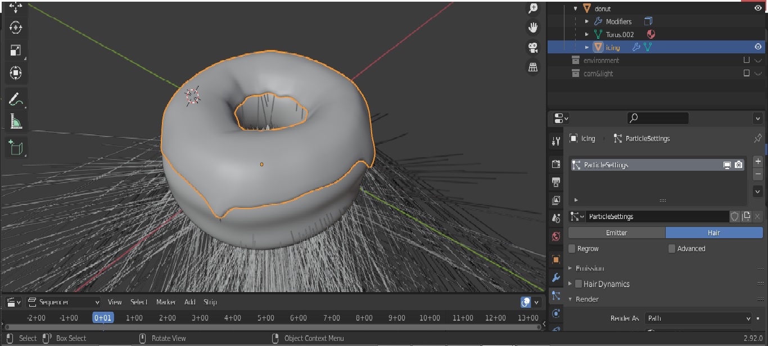Image resolution: width=768 pixels, height=346 pixels.
Task: Click the properties search field
Action: 658,118
